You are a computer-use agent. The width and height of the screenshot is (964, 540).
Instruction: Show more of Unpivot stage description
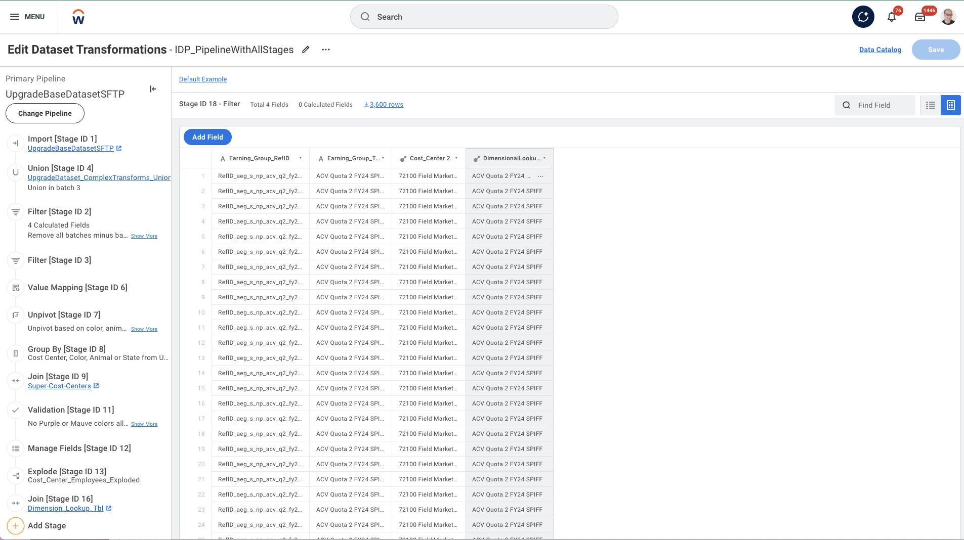tap(144, 329)
